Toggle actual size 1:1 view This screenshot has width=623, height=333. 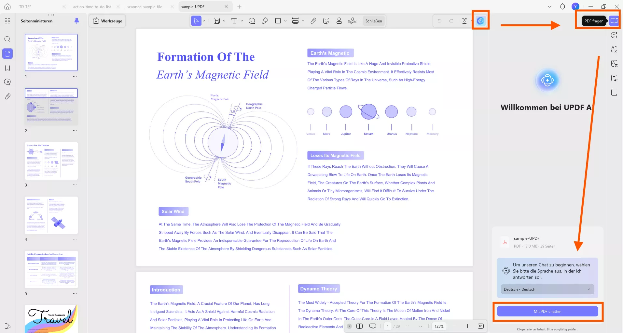coord(480,326)
